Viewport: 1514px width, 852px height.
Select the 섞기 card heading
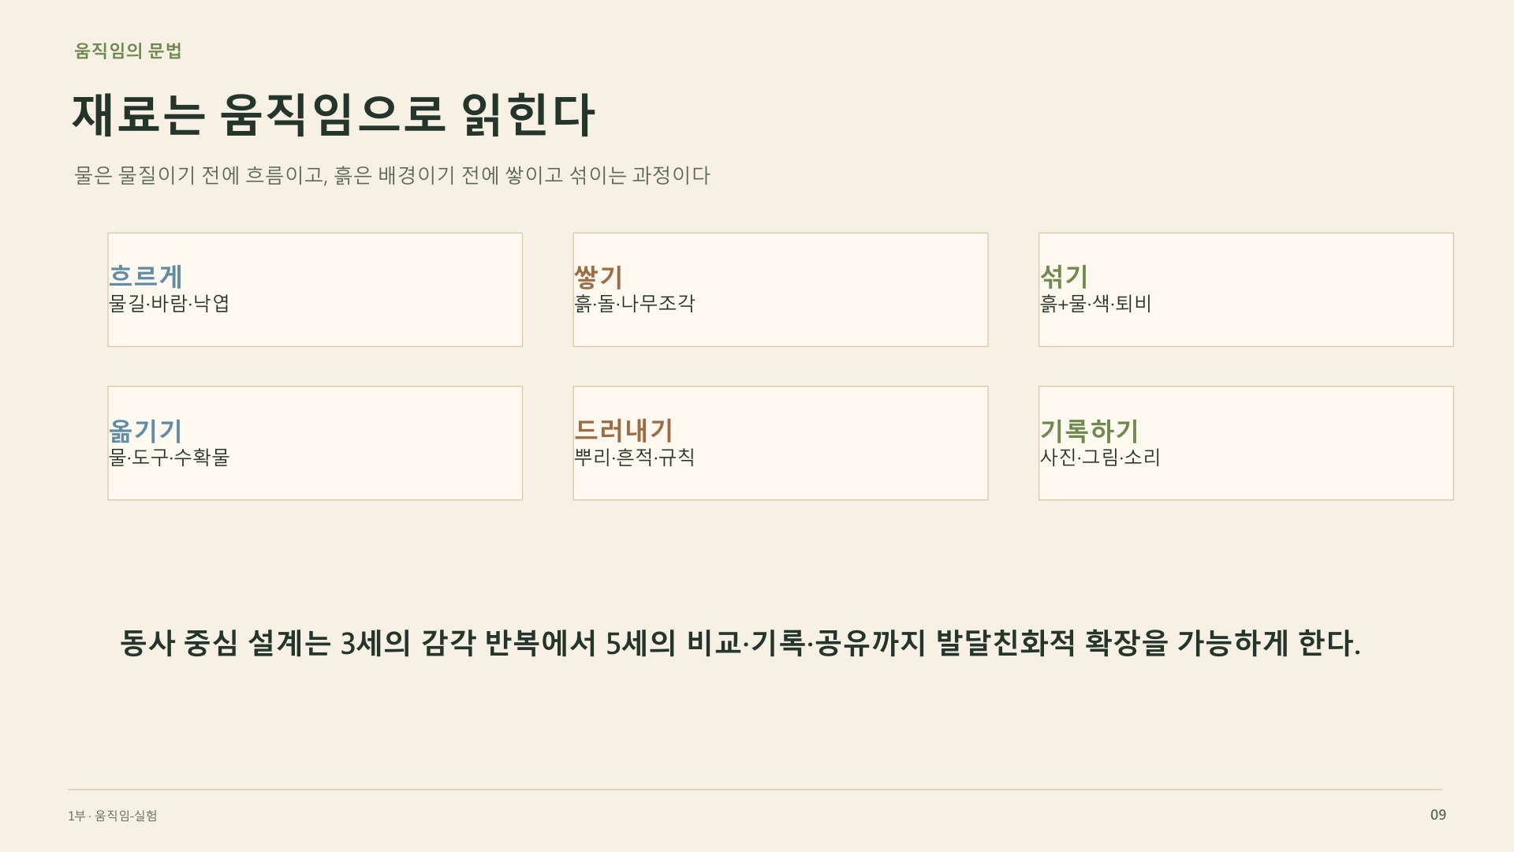pos(1064,276)
